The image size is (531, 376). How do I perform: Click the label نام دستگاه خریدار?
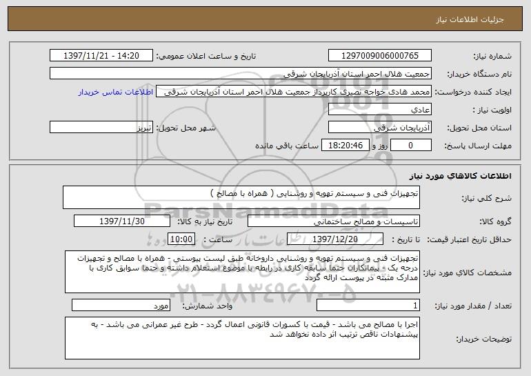coord(479,74)
